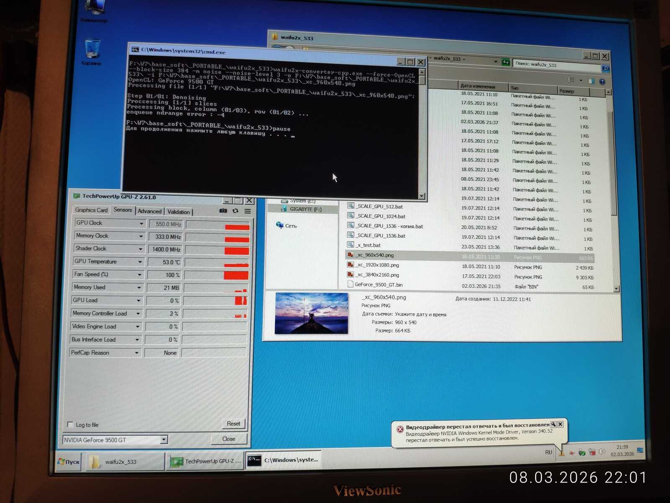Enable the Log to file checkbox
This screenshot has width=670, height=503.
[x=70, y=424]
